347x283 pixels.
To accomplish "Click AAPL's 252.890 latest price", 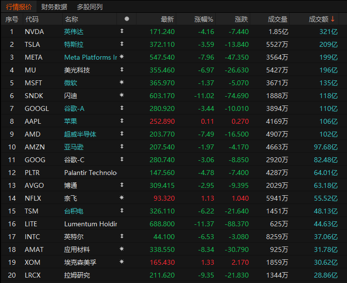I will [162, 121].
